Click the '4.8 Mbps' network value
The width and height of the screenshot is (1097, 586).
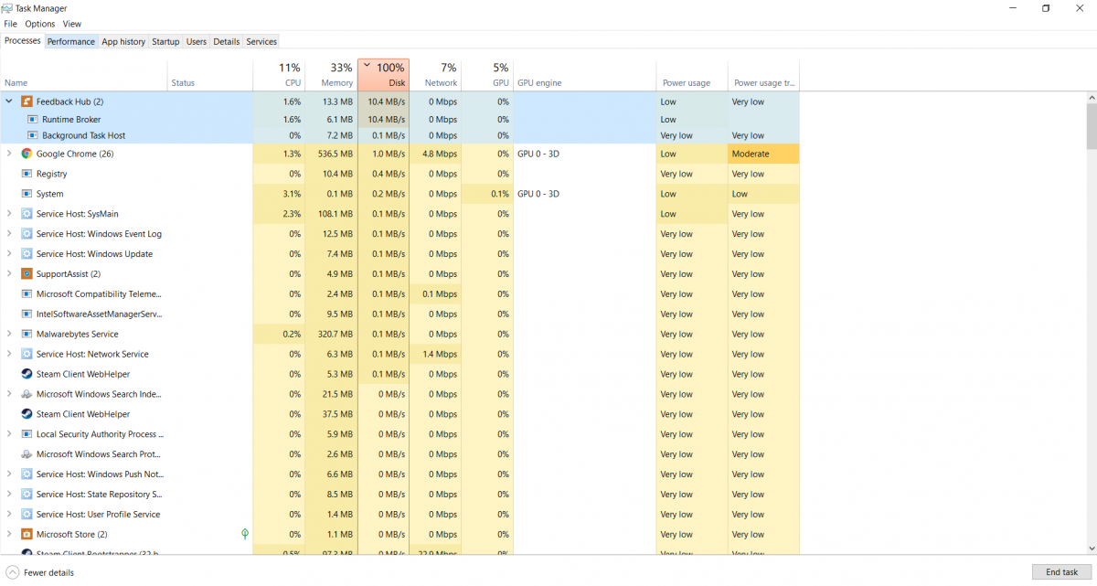[440, 154]
